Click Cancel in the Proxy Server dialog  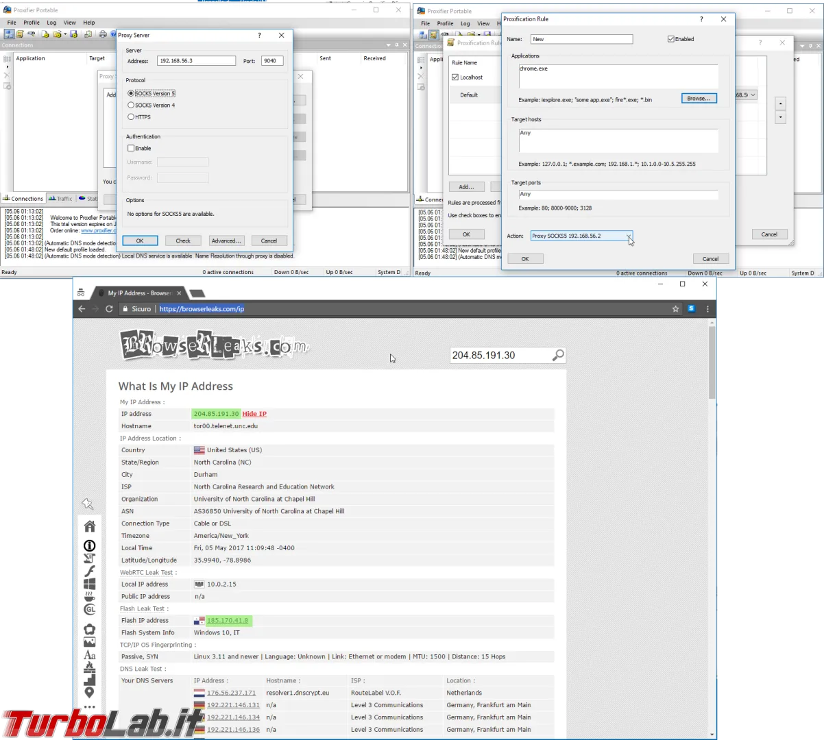click(x=269, y=241)
